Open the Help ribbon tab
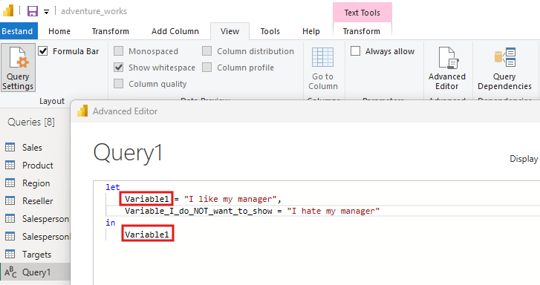 click(311, 31)
